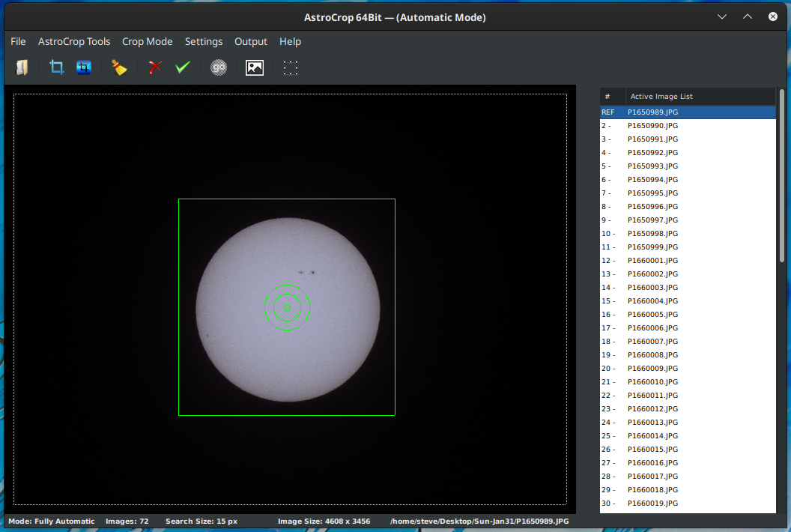
Task: Open the File menu
Action: coord(18,41)
